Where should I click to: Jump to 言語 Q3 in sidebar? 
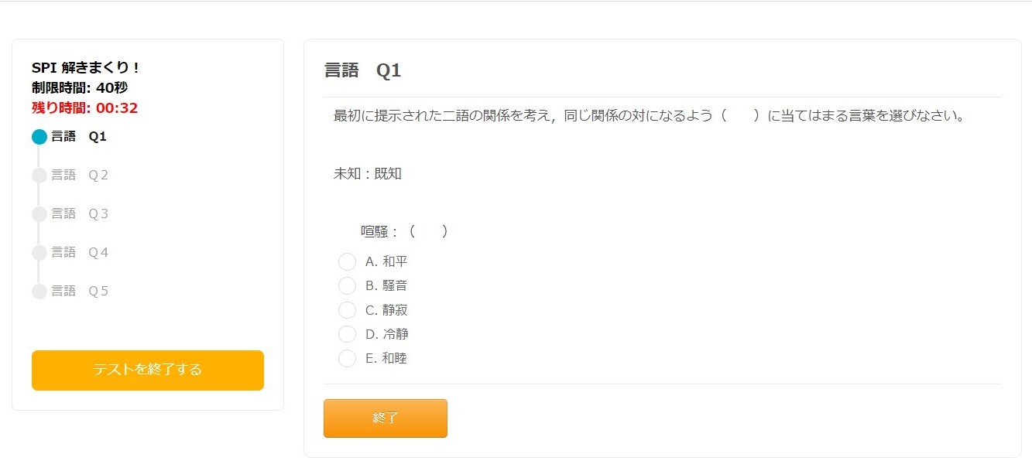80,214
